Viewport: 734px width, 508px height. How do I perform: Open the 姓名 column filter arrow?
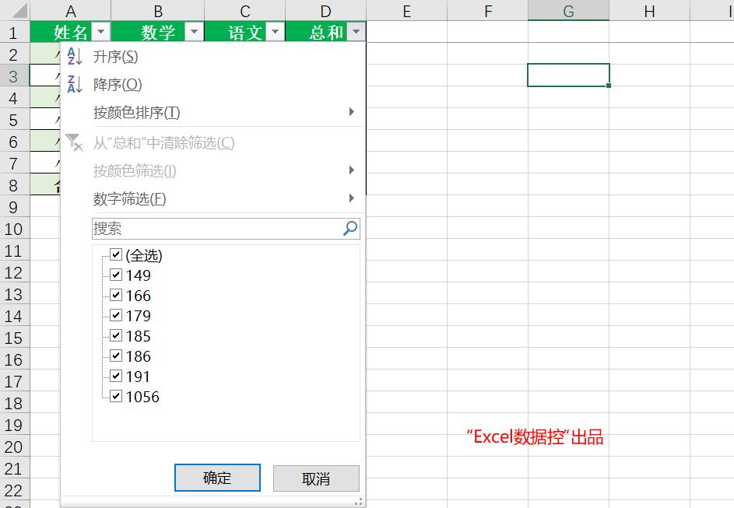(x=100, y=32)
